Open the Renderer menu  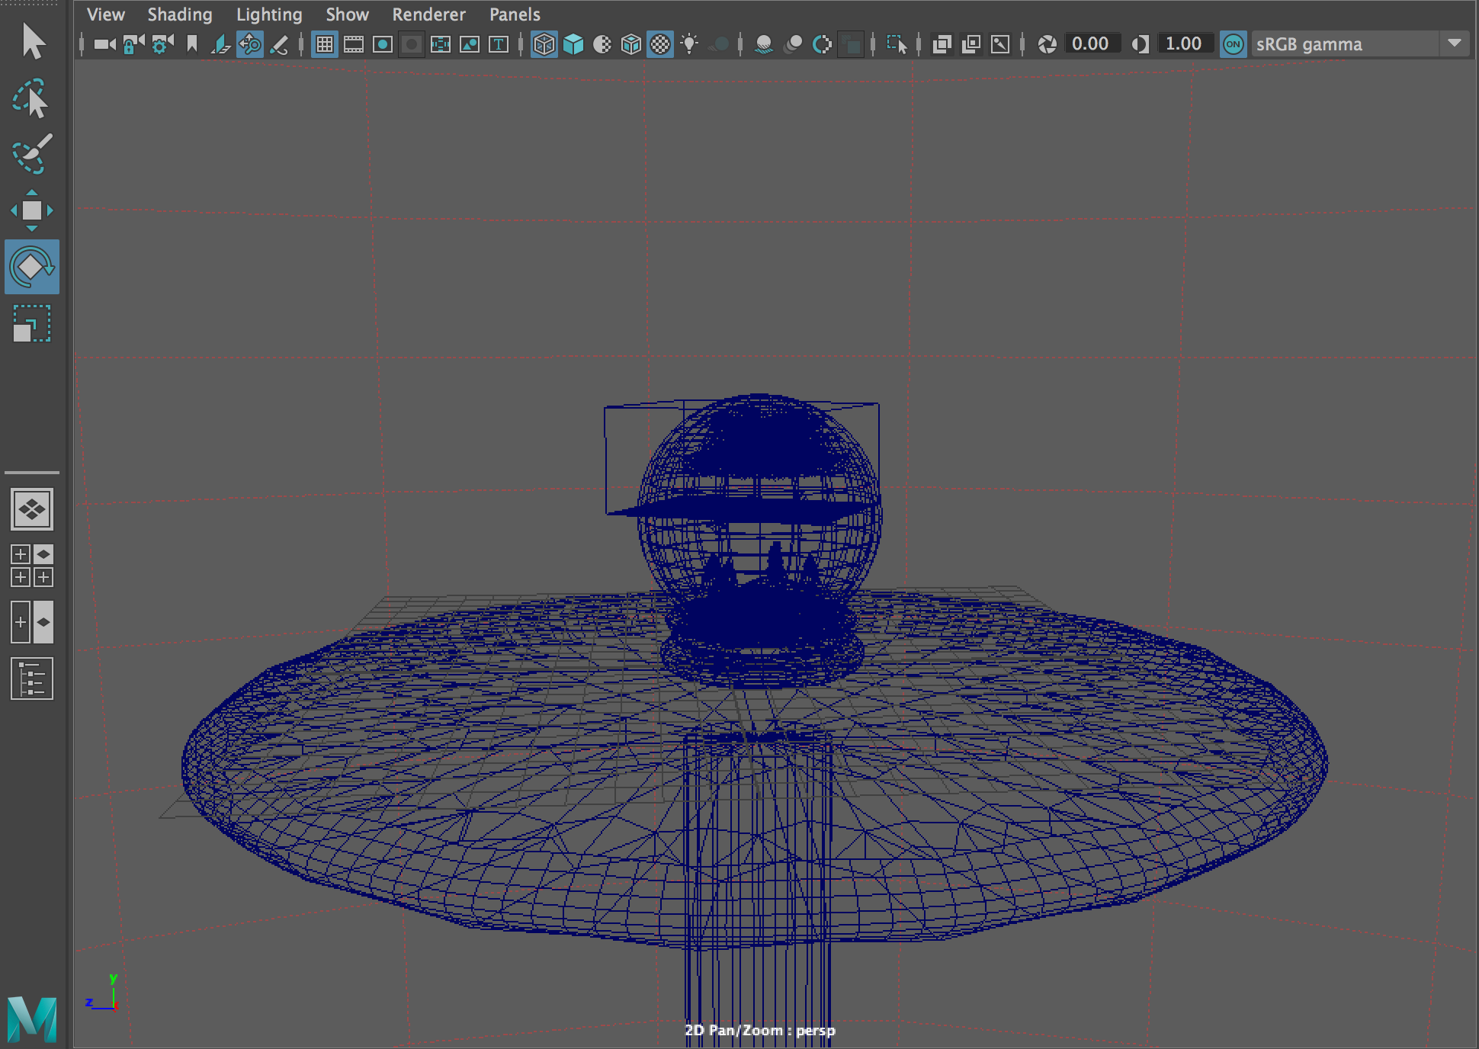[x=429, y=14]
